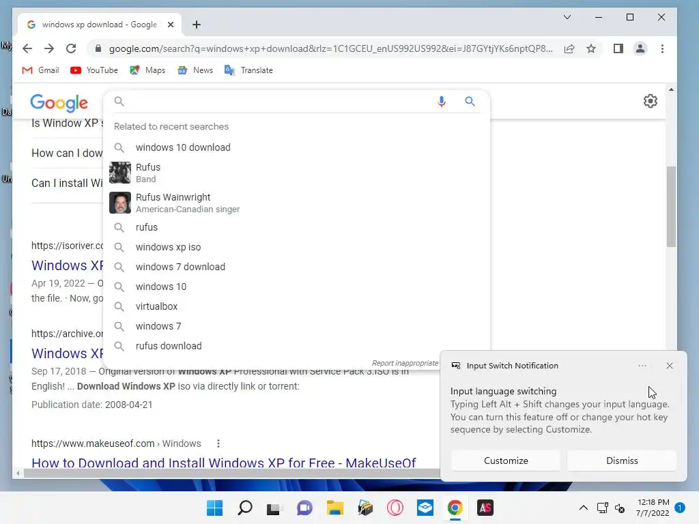Choose suggestion windows 7 download
This screenshot has height=524, width=699.
pyautogui.click(x=296, y=267)
